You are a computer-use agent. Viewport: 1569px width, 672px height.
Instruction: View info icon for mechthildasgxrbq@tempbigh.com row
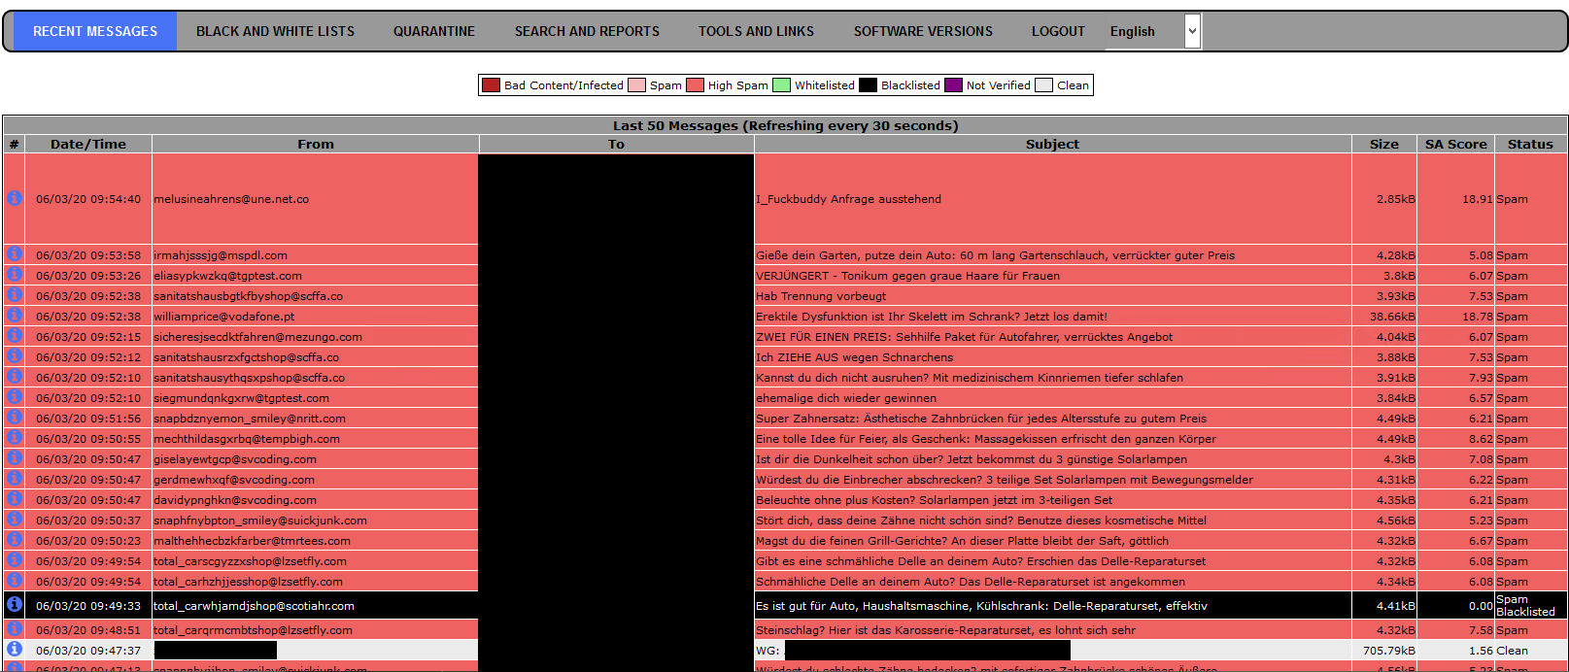coord(15,438)
